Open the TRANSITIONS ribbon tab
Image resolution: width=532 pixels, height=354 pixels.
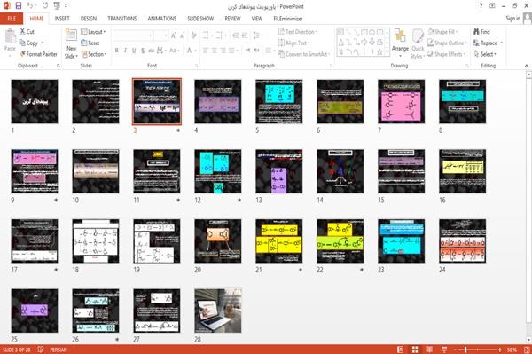[x=122, y=19]
